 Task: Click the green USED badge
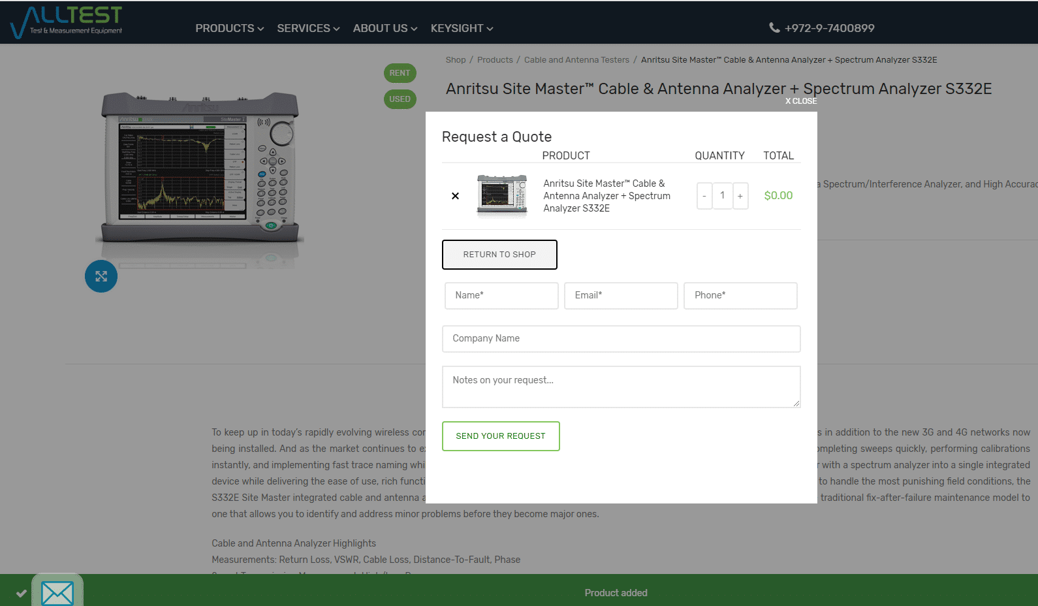(400, 99)
